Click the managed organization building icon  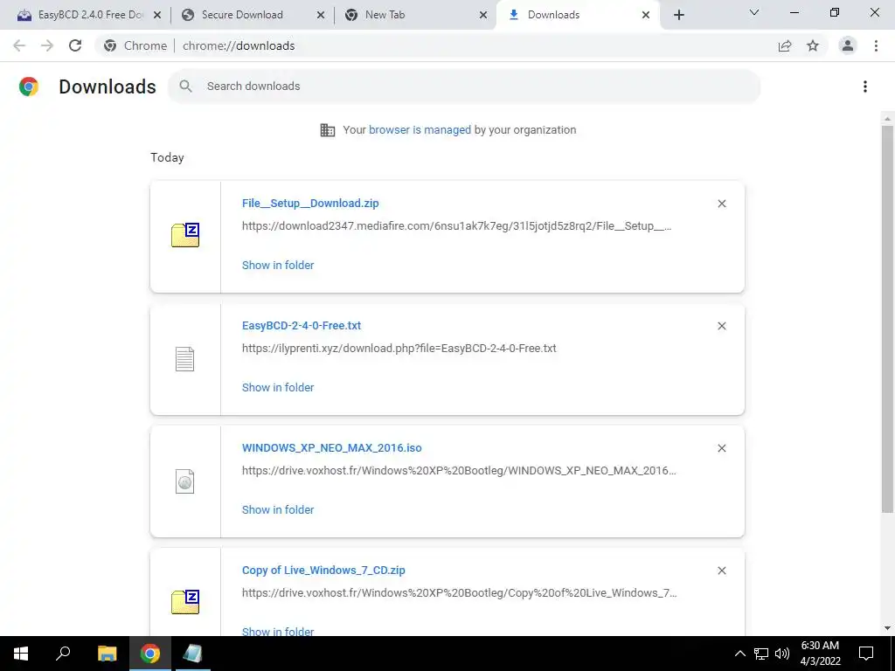click(x=328, y=130)
